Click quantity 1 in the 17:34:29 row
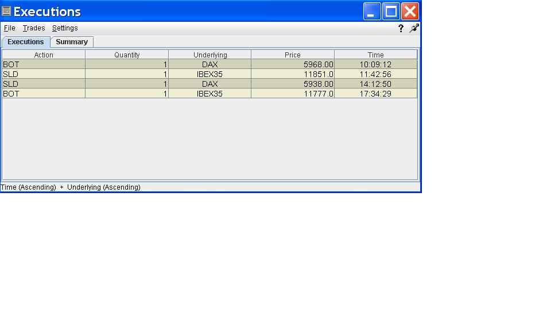 point(127,93)
